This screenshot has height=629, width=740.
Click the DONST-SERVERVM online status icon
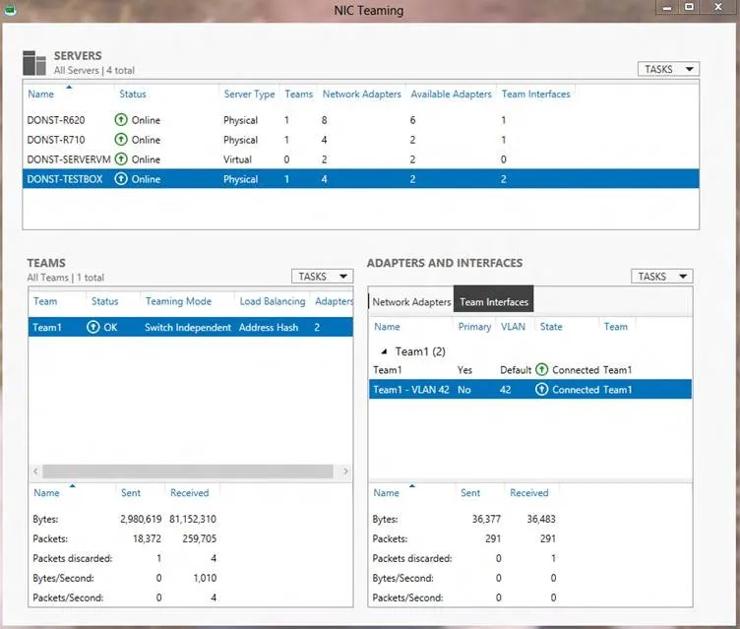(x=121, y=159)
